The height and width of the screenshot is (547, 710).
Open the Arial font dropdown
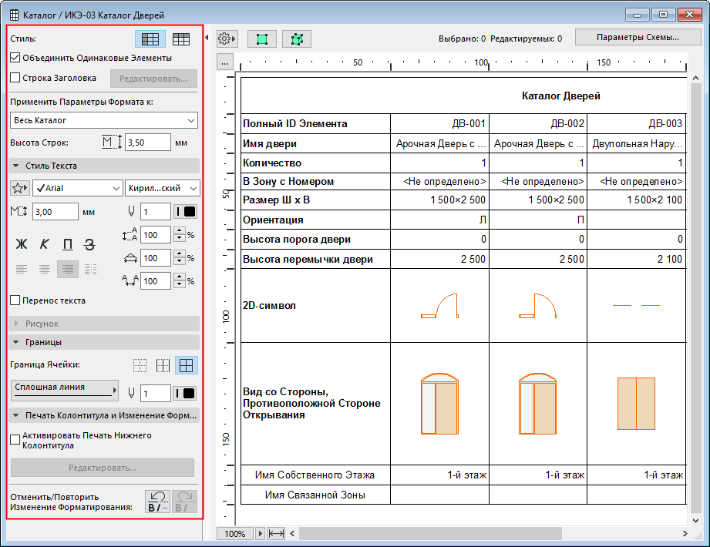[x=76, y=188]
